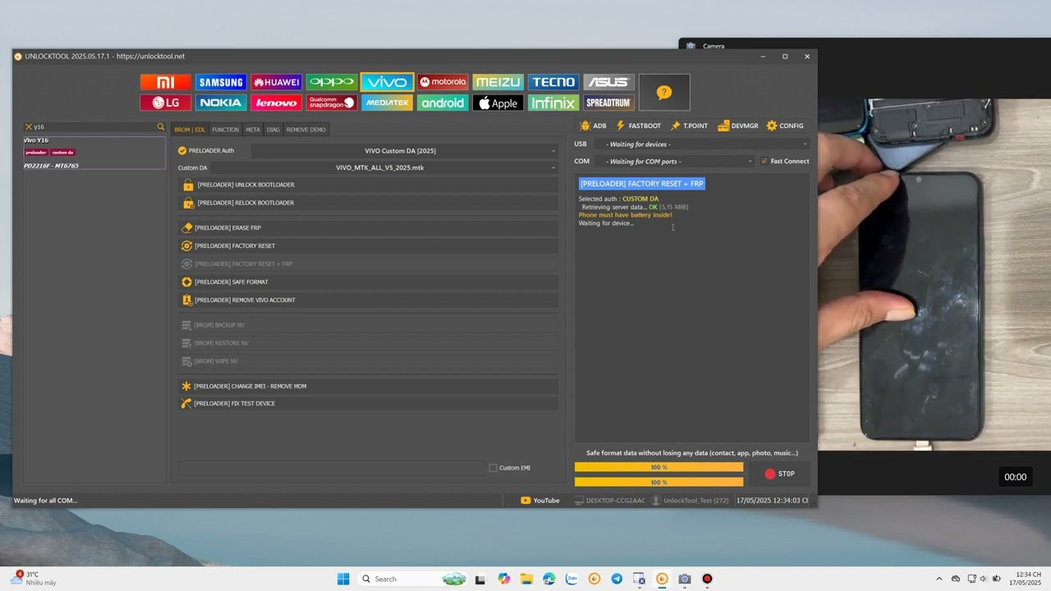Click [PRELOADER] FIX TEST DEVICE
The width and height of the screenshot is (1051, 591).
(368, 403)
